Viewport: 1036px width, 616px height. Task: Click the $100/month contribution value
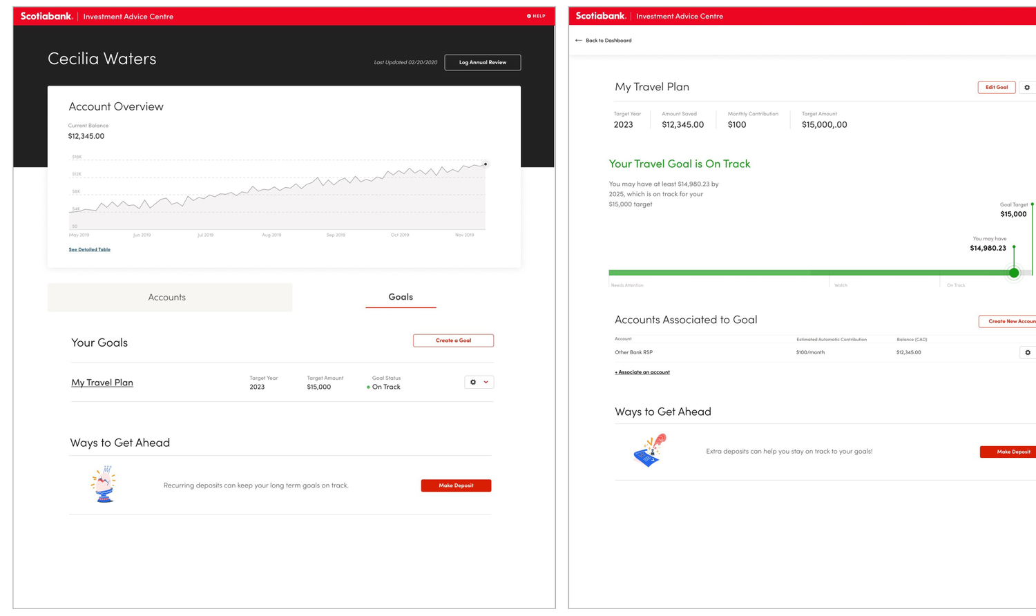(x=810, y=352)
